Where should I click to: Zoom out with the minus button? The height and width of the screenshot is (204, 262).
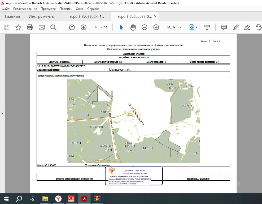point(145,27)
